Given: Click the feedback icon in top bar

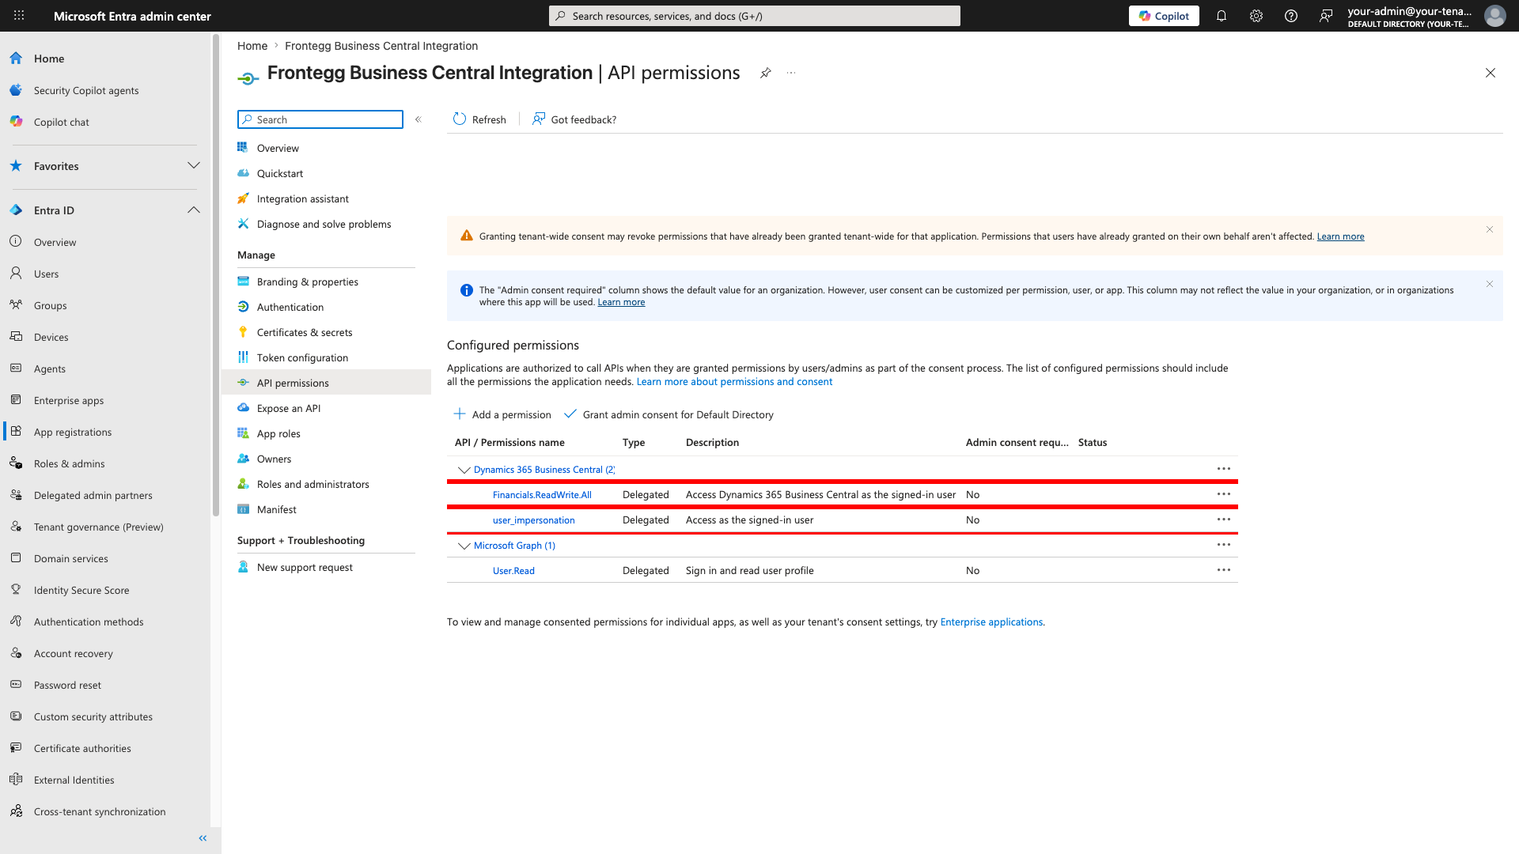Looking at the screenshot, I should point(1326,16).
